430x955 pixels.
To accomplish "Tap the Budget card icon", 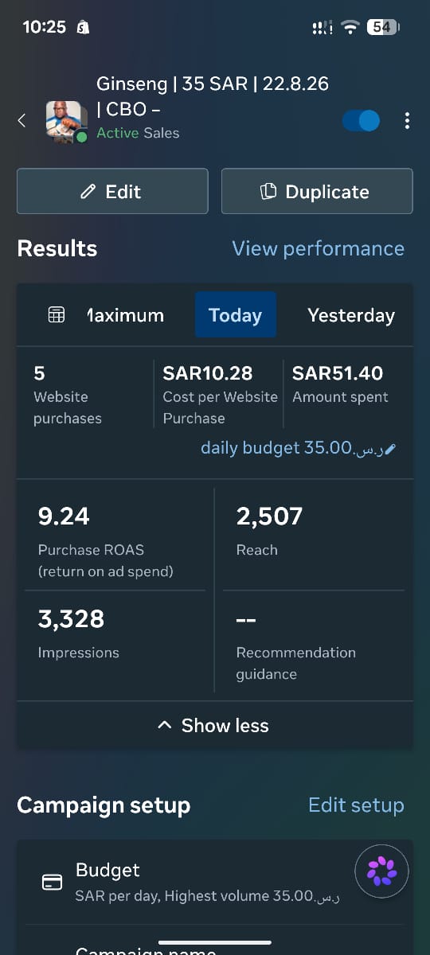I will pos(52,882).
